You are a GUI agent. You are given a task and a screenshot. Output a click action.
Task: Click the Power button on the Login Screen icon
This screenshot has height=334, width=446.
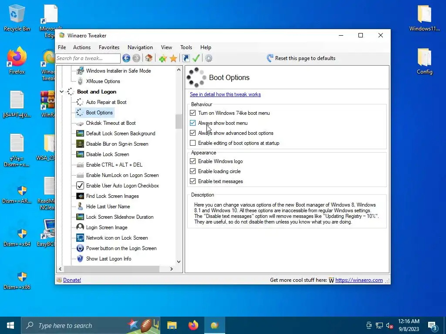click(80, 248)
